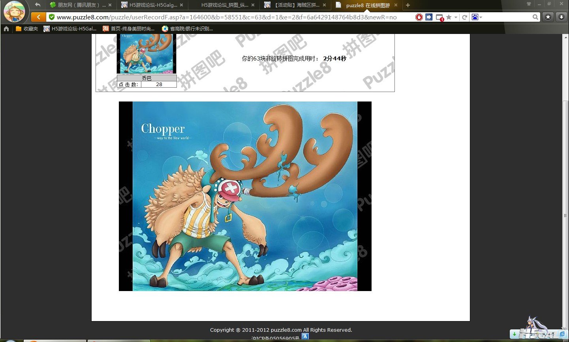Click the IE mode icon in status bar
The image size is (569, 342).
[562, 334]
